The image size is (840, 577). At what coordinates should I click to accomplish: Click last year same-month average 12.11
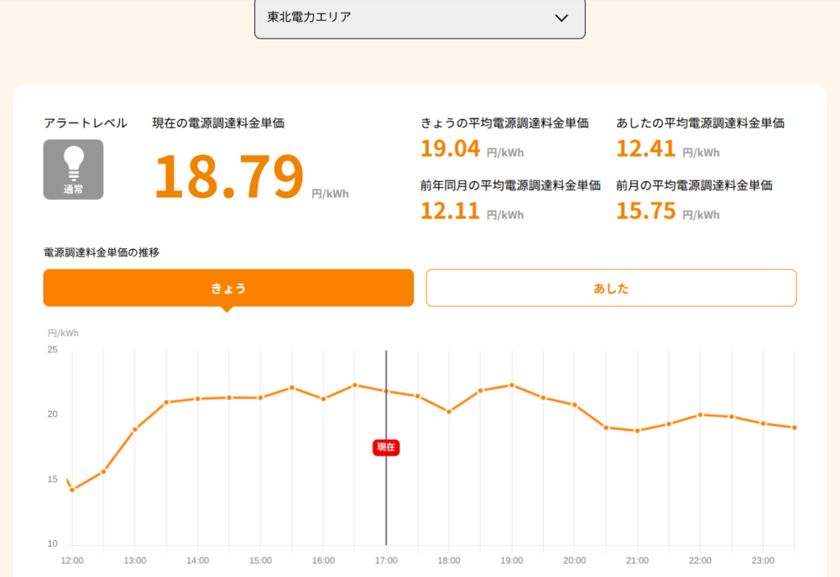tap(450, 211)
